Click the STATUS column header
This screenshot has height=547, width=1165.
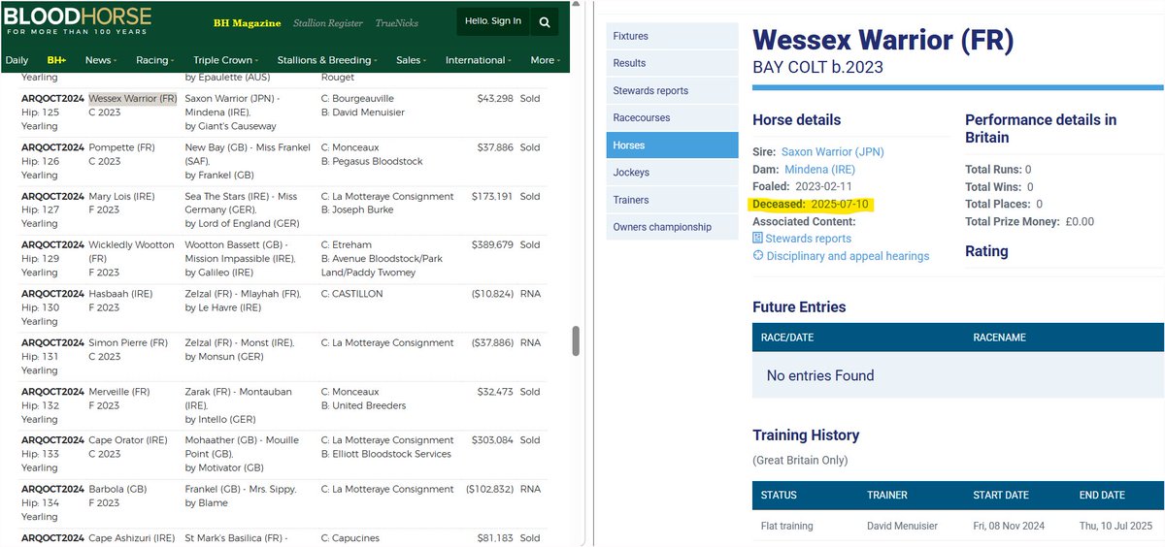779,495
